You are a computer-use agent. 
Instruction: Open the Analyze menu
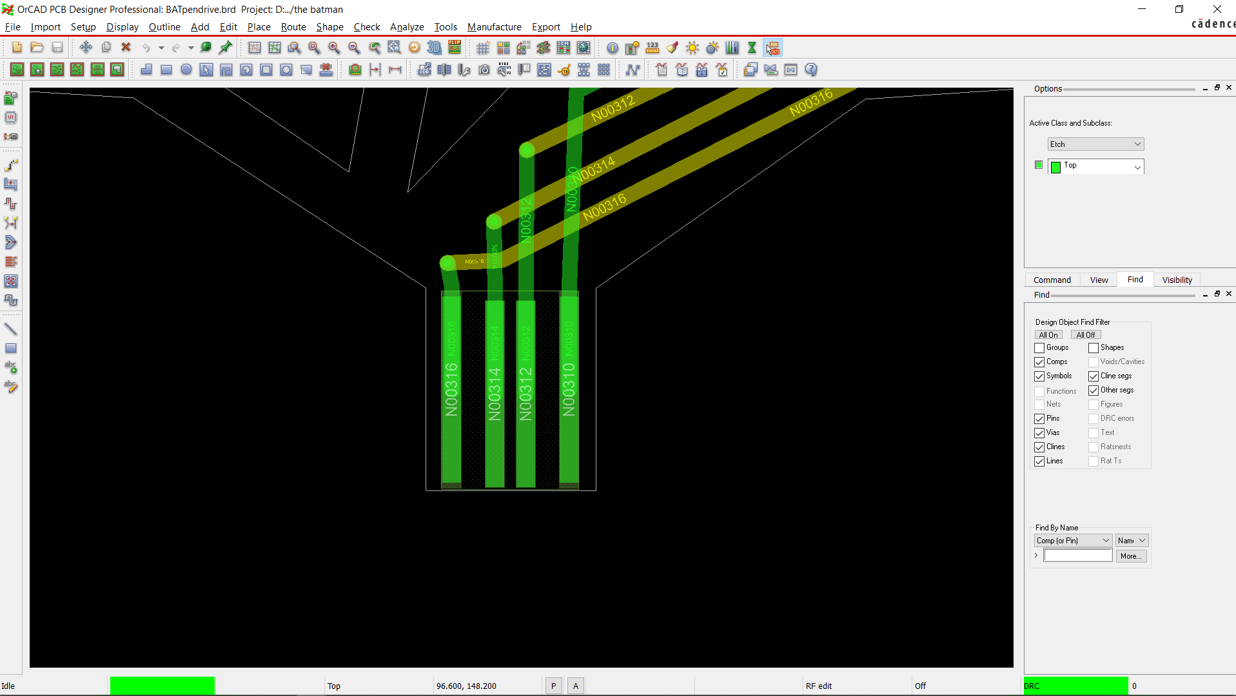point(407,27)
